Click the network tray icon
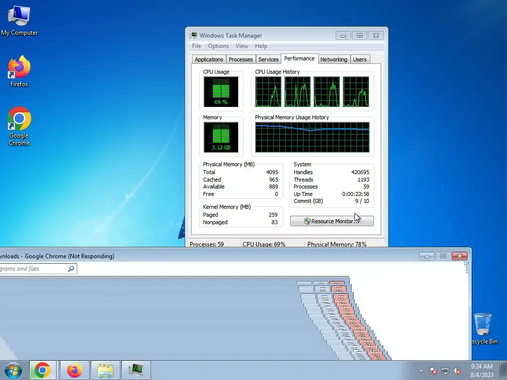 click(445, 371)
